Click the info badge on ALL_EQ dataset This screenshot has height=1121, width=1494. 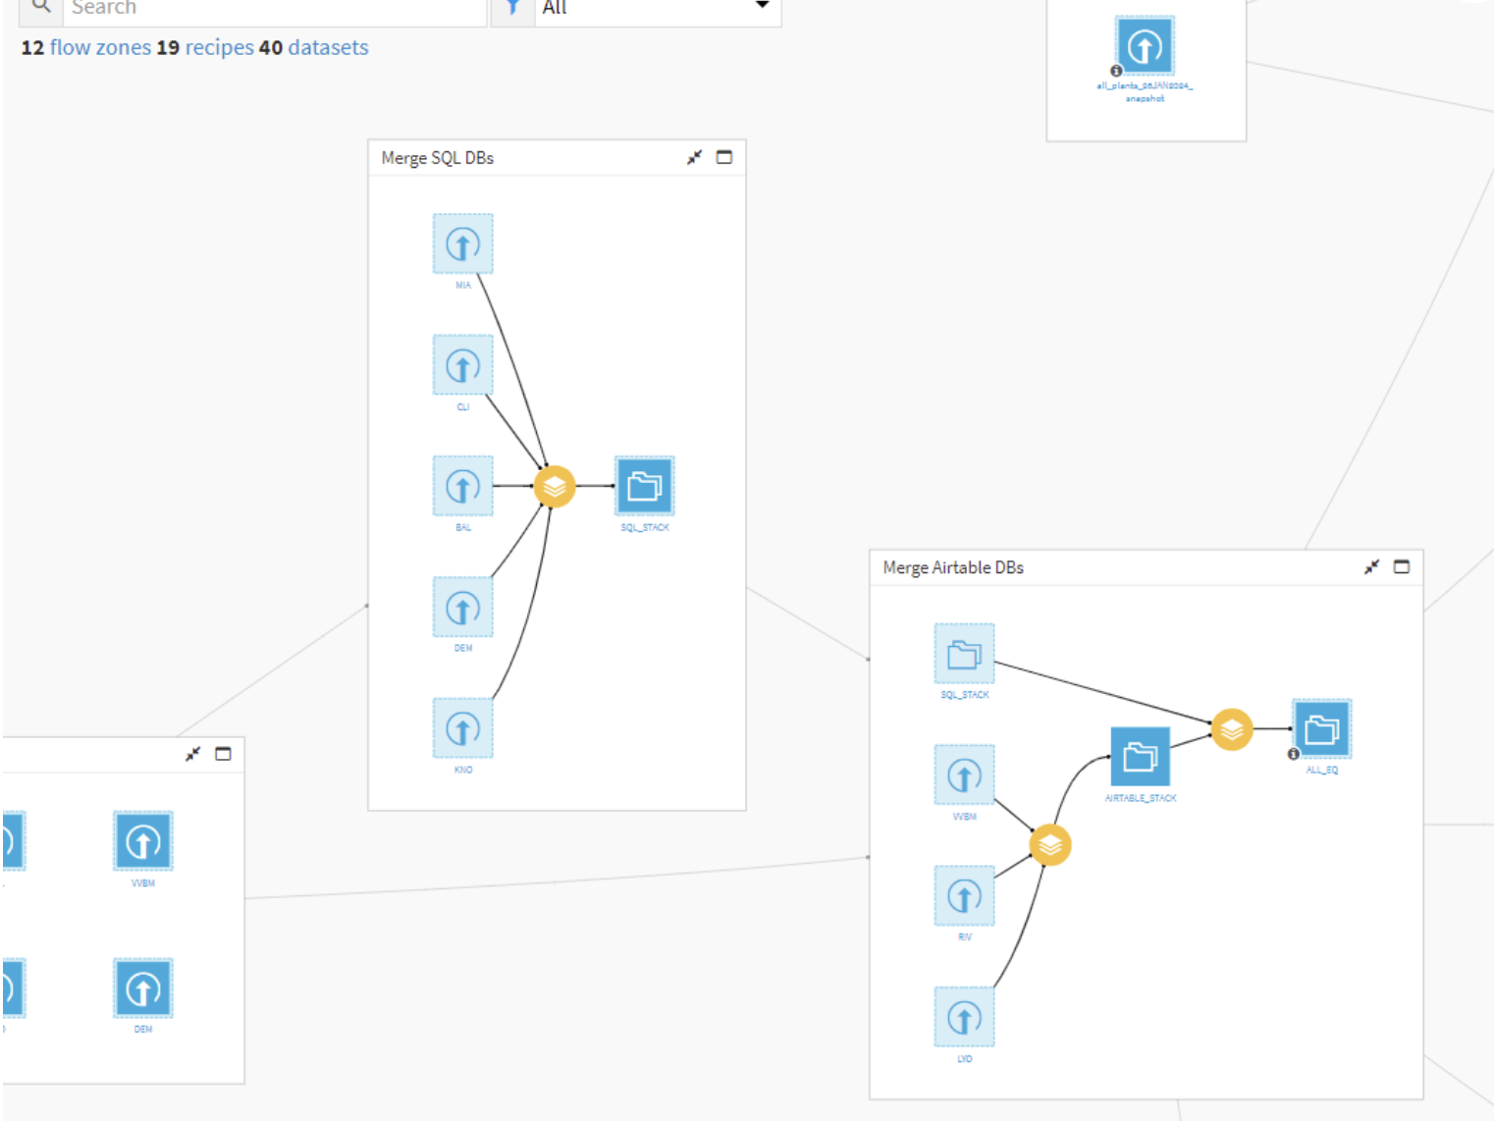[x=1294, y=754]
